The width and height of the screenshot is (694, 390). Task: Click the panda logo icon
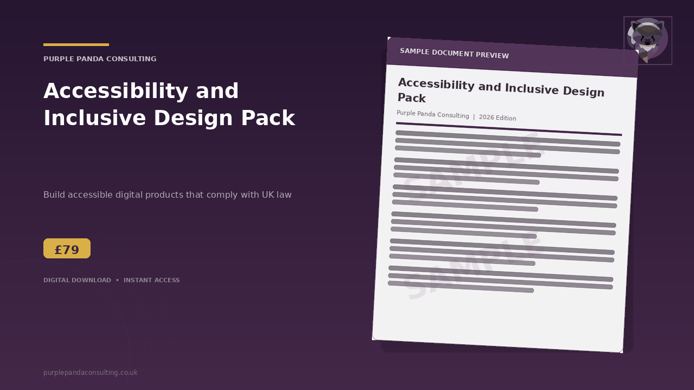pyautogui.click(x=648, y=41)
